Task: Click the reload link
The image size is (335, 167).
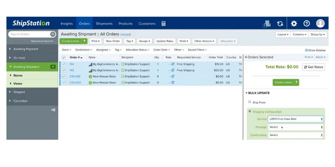Action: [x=125, y=35]
